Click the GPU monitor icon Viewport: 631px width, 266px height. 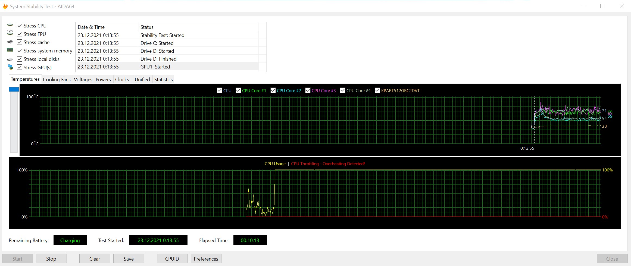pyautogui.click(x=10, y=67)
